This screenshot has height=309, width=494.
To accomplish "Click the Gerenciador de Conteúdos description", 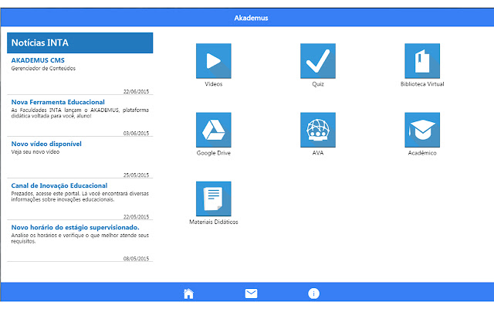I will pyautogui.click(x=43, y=69).
